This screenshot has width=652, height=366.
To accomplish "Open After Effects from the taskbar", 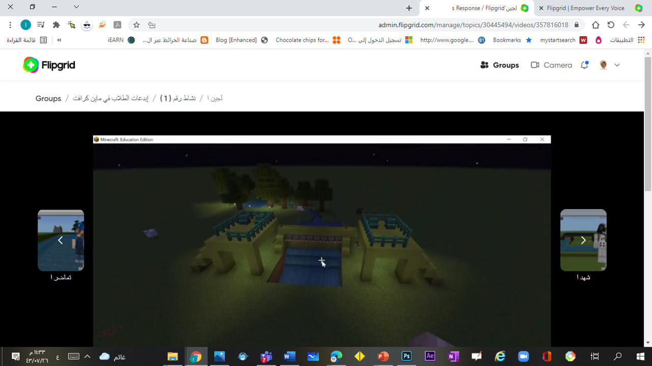I will (x=430, y=356).
